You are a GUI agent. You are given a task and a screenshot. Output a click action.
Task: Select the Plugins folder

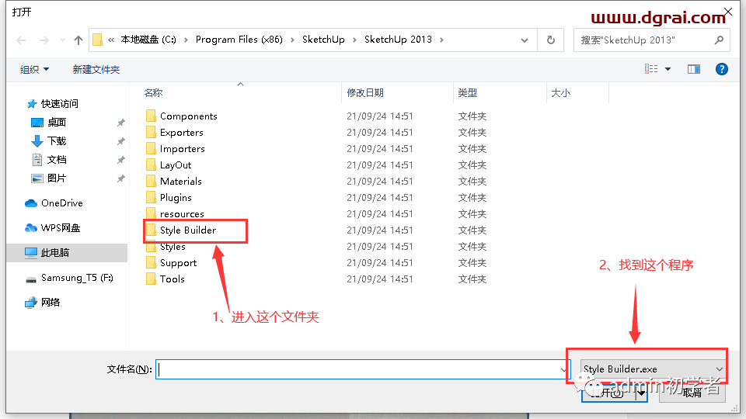point(176,198)
